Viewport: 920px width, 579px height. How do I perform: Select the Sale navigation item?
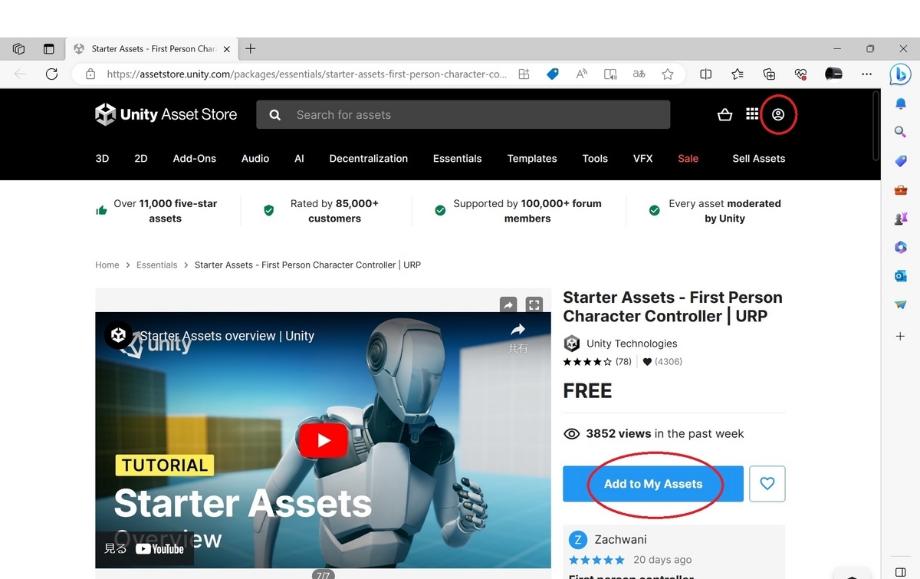click(688, 158)
